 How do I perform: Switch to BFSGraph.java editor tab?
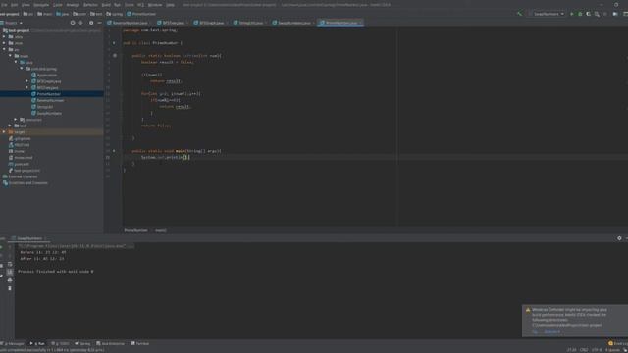(211, 23)
